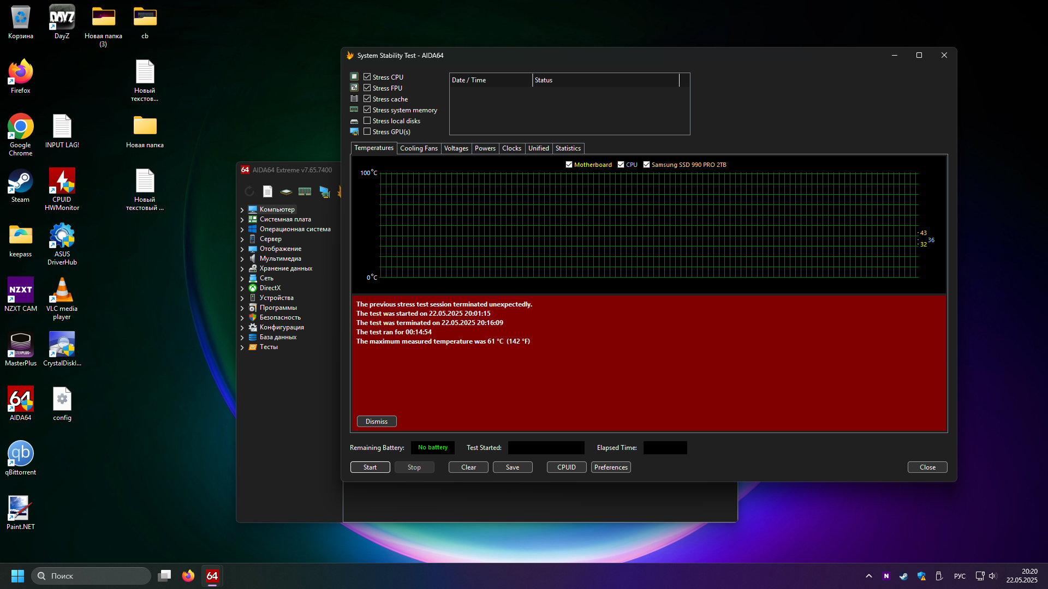
Task: Open NZXT CAM desktop icon
Action: (x=20, y=294)
